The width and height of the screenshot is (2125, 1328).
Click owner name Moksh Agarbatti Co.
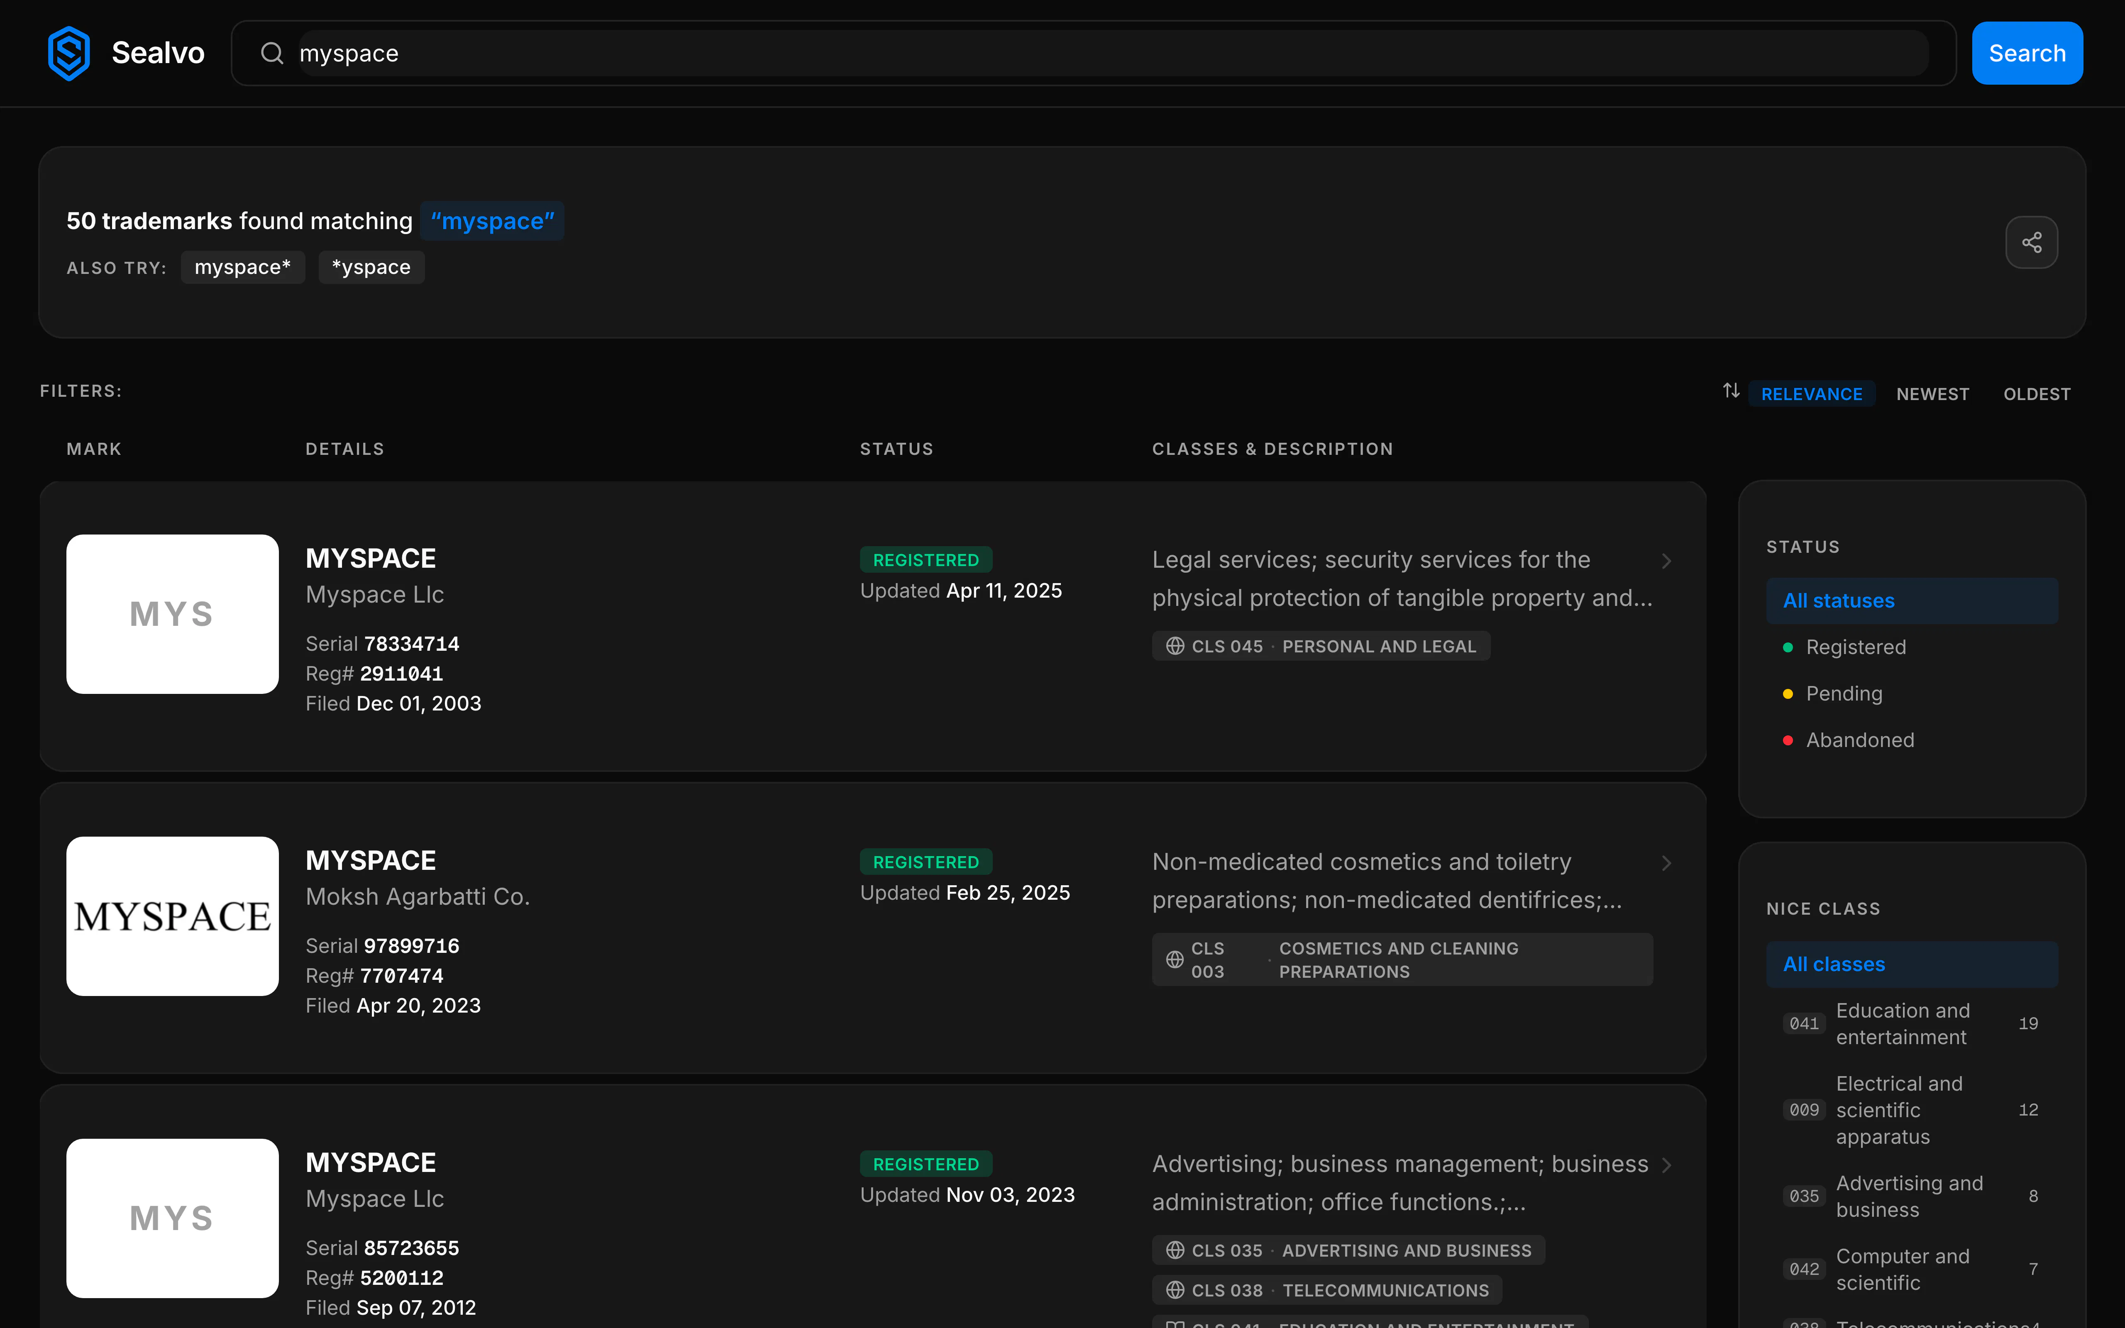tap(418, 897)
